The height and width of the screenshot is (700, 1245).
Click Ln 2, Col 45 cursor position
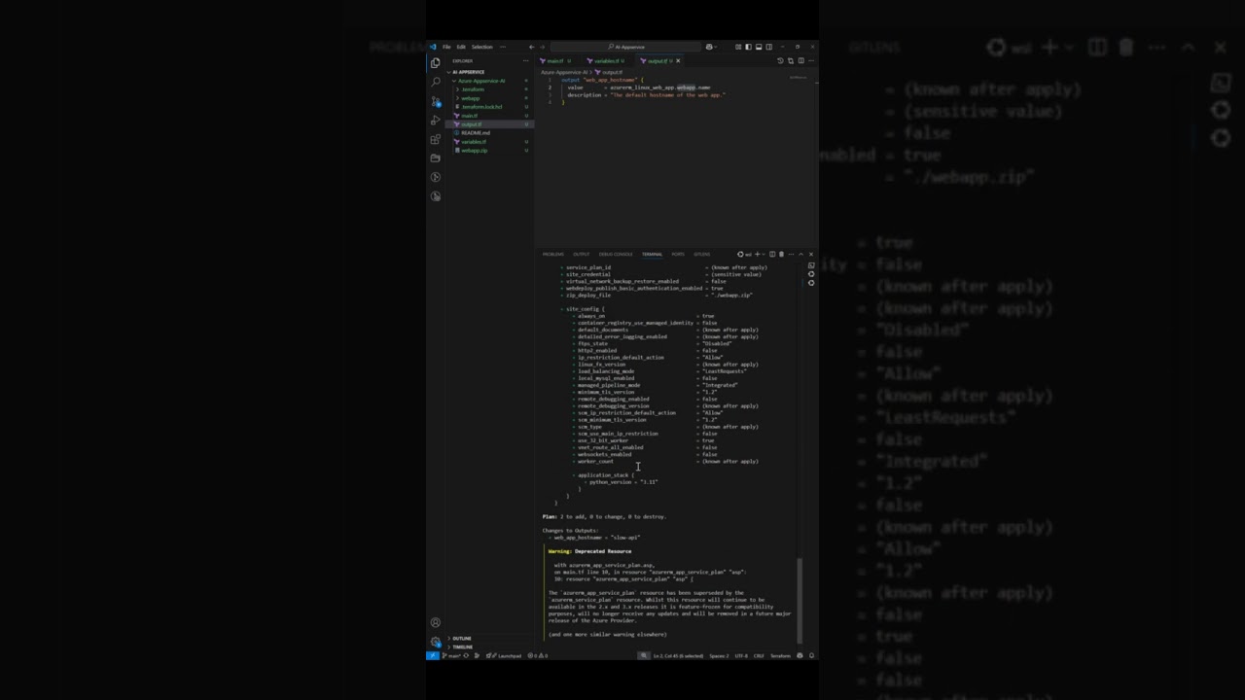tap(678, 655)
